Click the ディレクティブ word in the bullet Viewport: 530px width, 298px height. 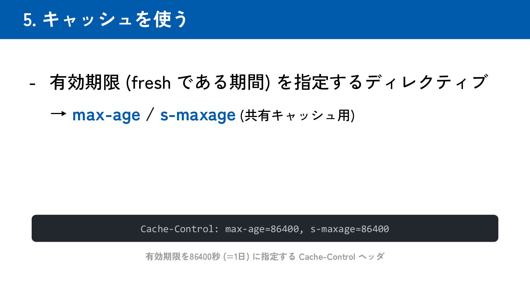tap(427, 83)
